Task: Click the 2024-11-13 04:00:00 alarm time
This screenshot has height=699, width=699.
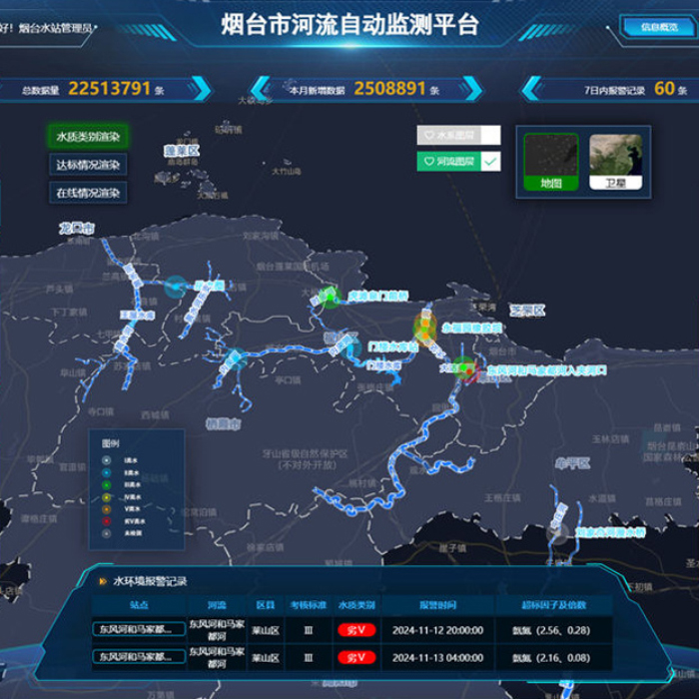Action: click(x=437, y=657)
